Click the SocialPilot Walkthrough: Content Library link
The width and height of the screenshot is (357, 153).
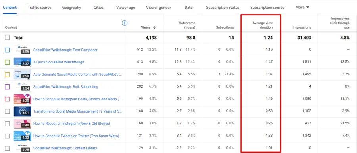pyautogui.click(x=65, y=148)
